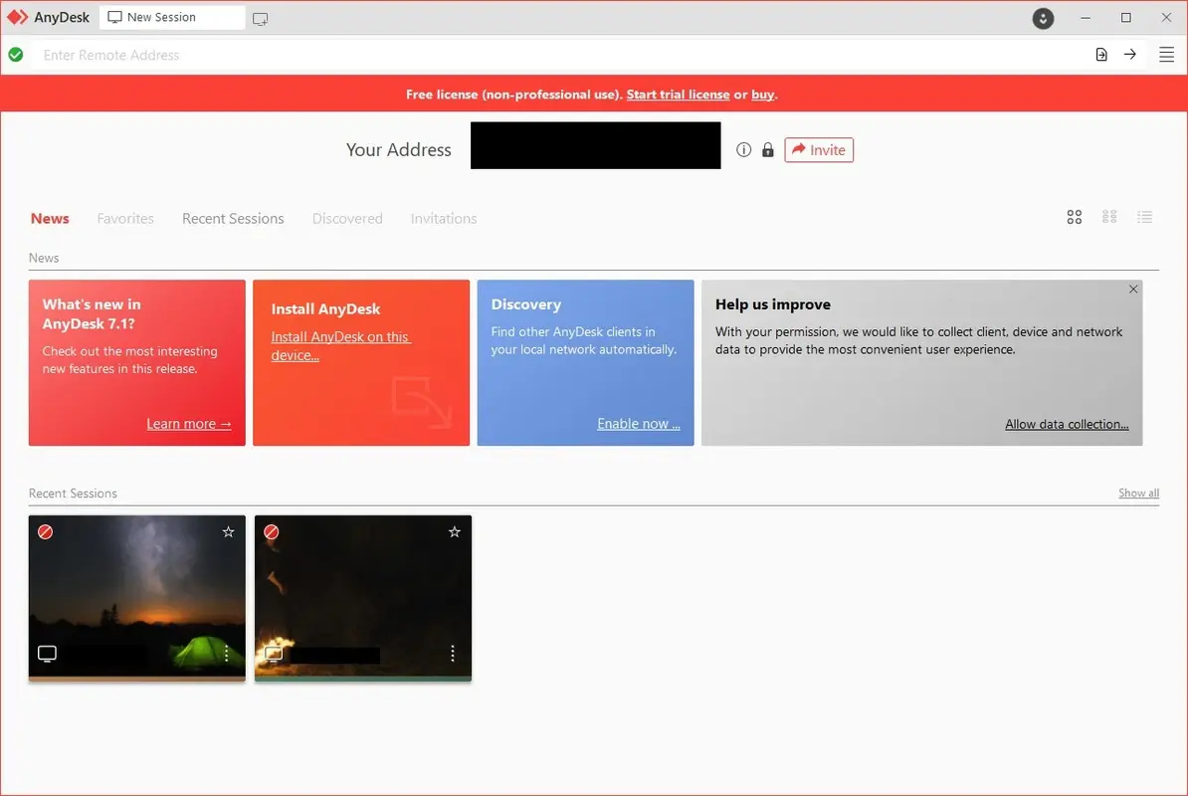Screen dimensions: 1188x796
Task: Open the Discovered tab
Action: point(347,218)
